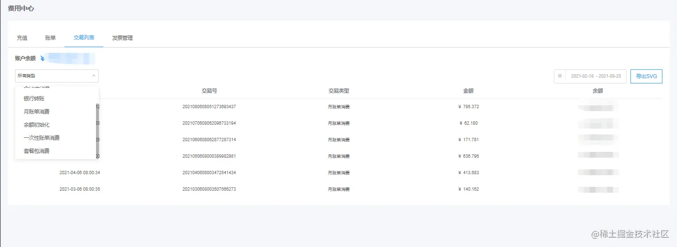Select transaction number 2021060608062877287314
677x247 pixels.
point(209,139)
